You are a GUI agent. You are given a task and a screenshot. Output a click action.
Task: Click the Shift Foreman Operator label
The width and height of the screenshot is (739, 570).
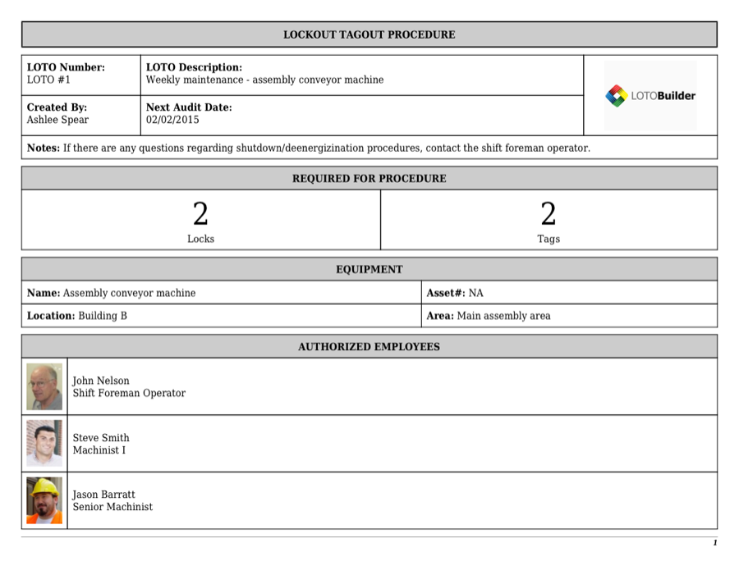129,393
